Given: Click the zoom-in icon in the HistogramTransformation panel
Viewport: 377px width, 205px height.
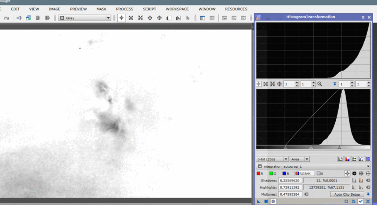Looking at the screenshot, I should [x=266, y=84].
